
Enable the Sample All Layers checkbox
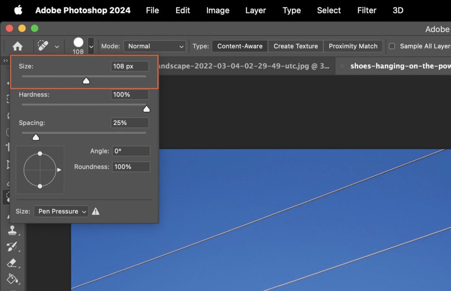tap(392, 46)
